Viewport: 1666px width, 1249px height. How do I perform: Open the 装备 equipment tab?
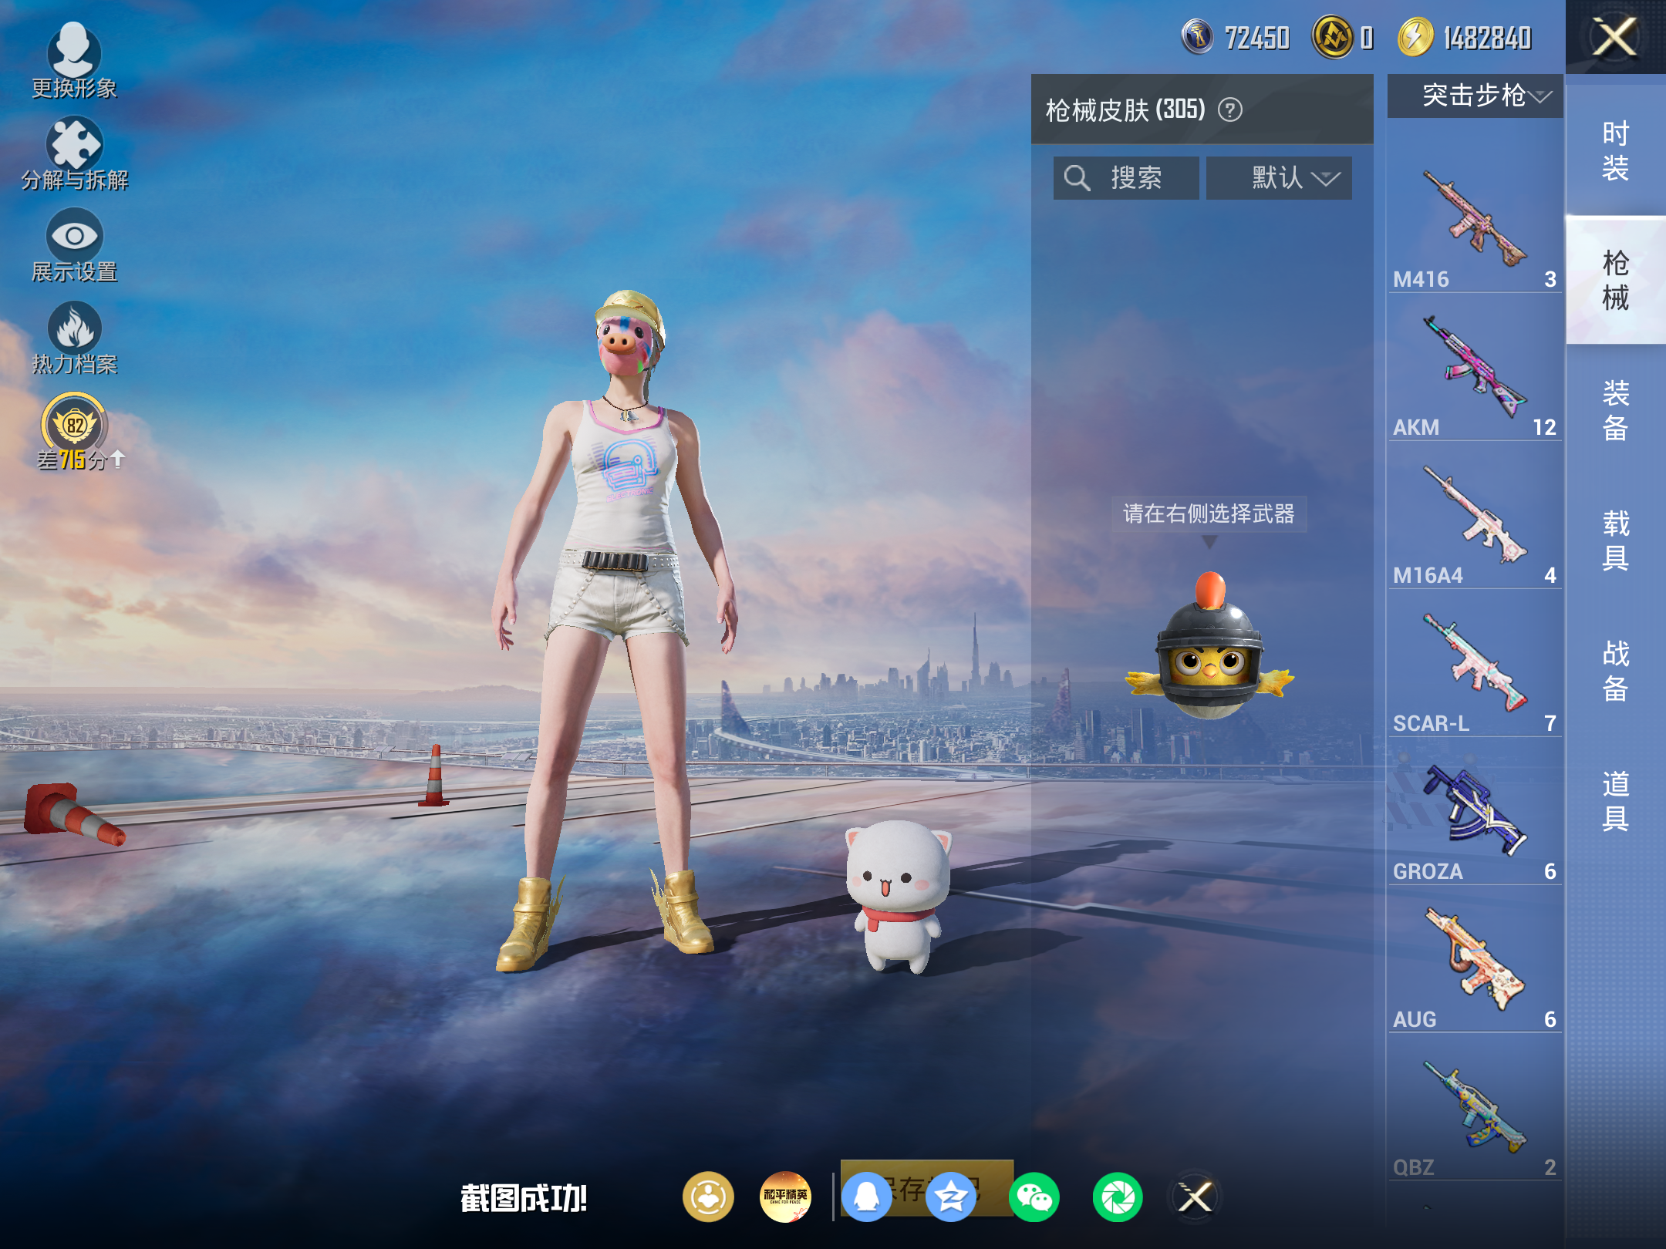[x=1616, y=411]
